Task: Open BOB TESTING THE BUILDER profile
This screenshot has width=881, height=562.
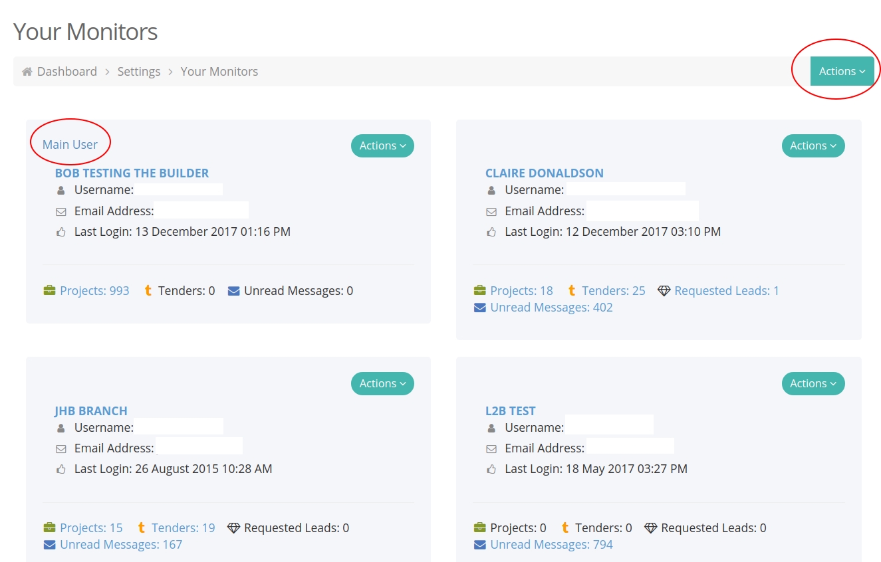Action: click(132, 173)
